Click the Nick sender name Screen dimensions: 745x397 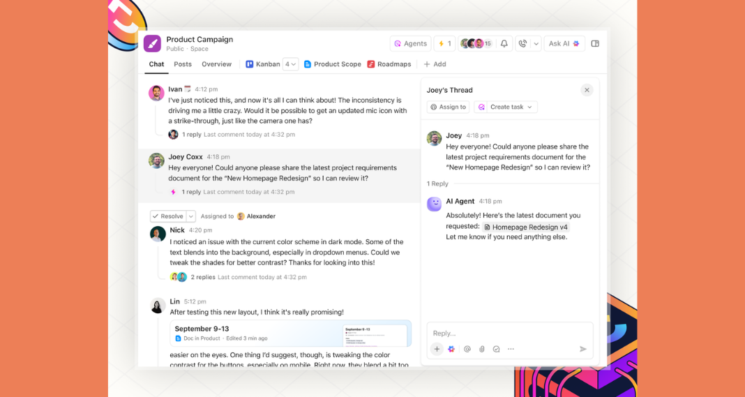click(x=177, y=230)
